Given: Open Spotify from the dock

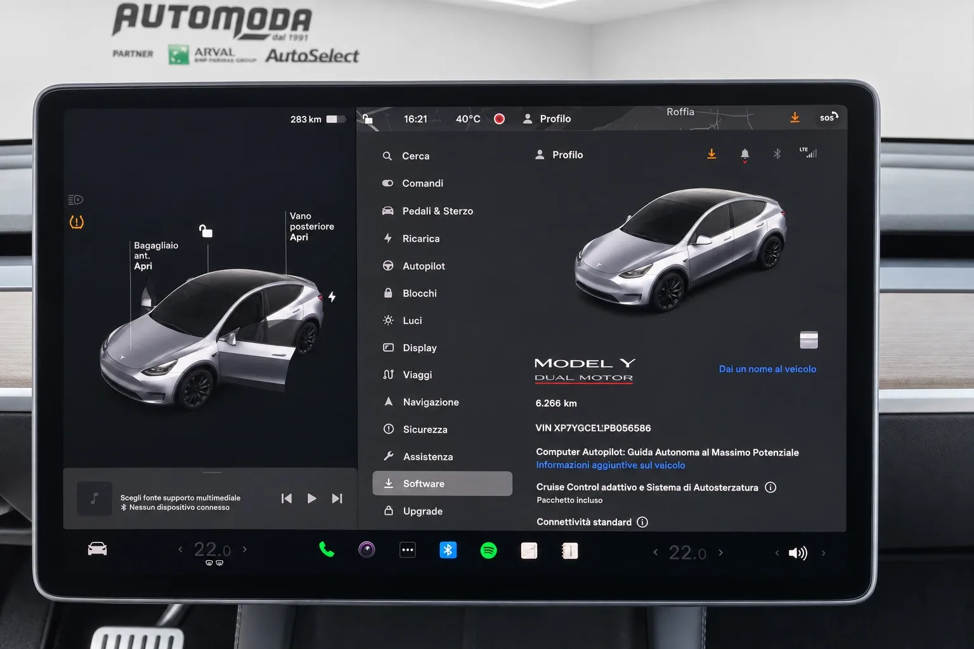Looking at the screenshot, I should click(x=488, y=550).
